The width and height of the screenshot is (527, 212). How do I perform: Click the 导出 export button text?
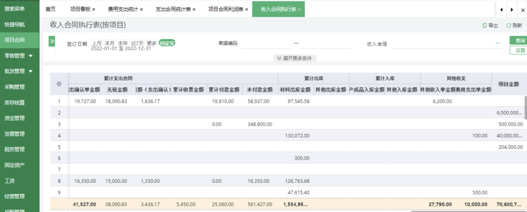coord(493,25)
